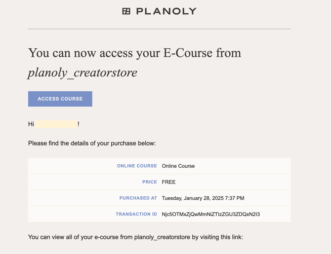Viewport: 331px width, 254px height.
Task: Click the PRICE label
Action: pos(149,182)
